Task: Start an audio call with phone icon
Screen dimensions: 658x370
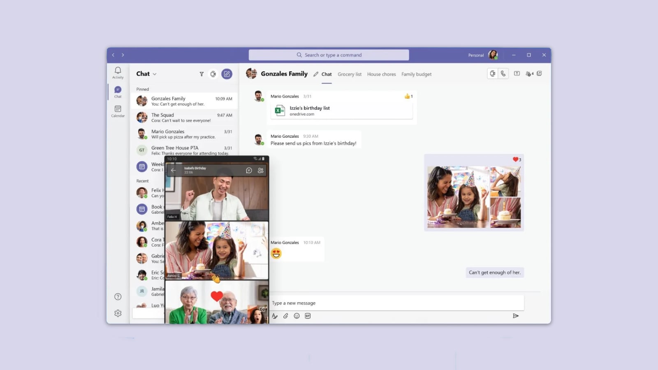Action: (x=503, y=74)
